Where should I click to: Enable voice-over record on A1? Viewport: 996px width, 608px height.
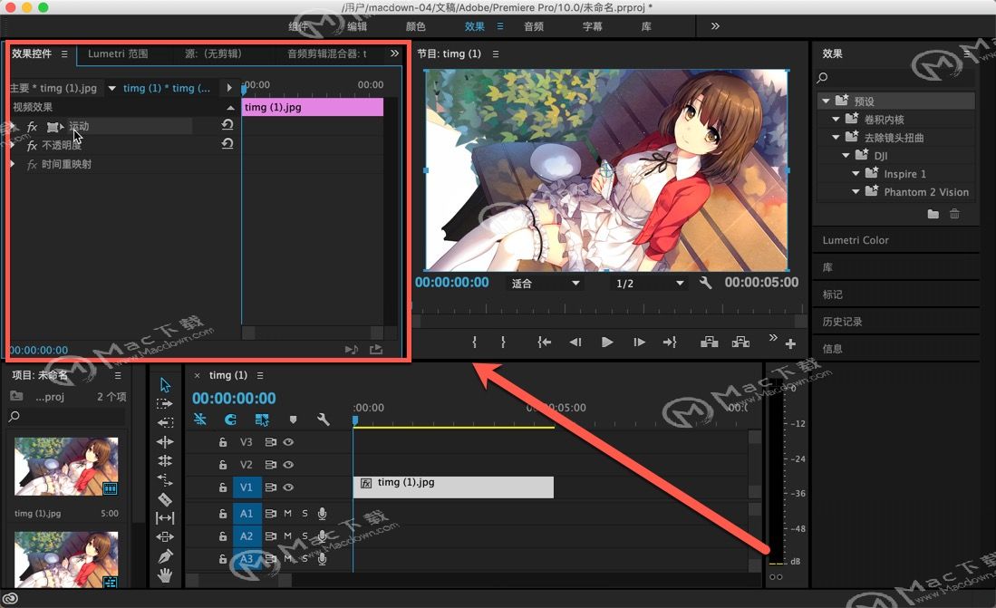pos(323,514)
